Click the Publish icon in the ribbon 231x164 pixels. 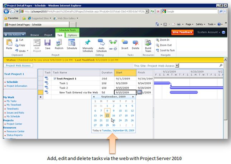(59, 43)
